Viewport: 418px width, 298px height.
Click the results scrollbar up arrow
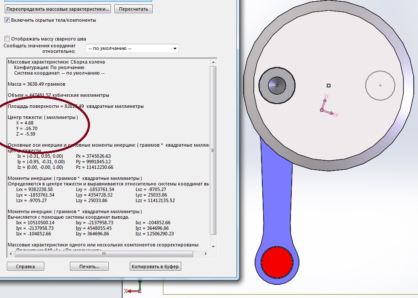pyautogui.click(x=214, y=62)
